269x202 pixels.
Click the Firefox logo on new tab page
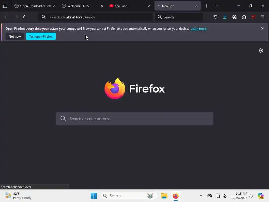coord(134,88)
